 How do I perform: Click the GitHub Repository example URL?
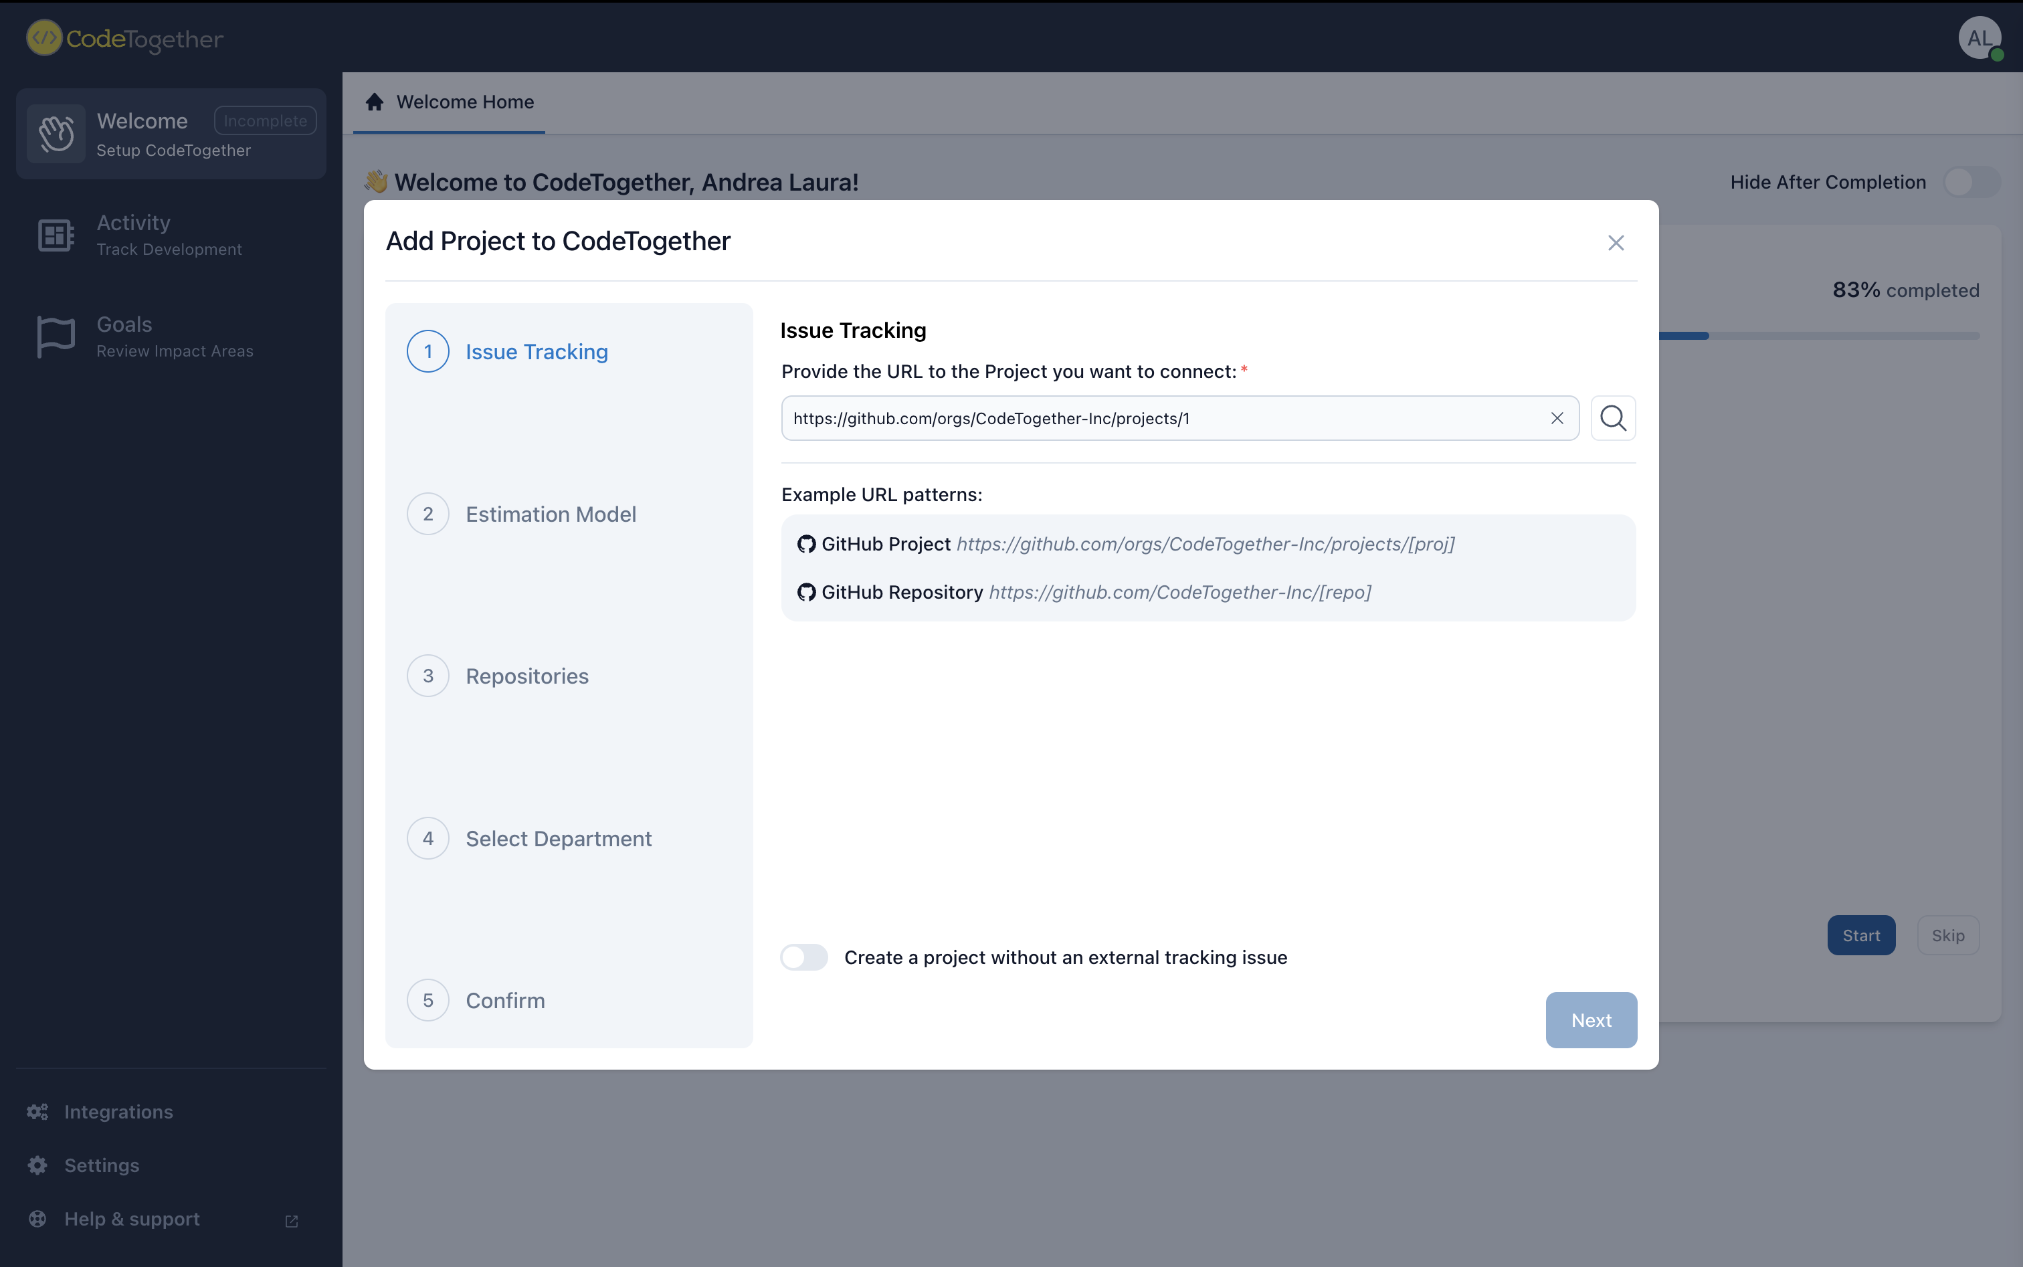click(1180, 593)
